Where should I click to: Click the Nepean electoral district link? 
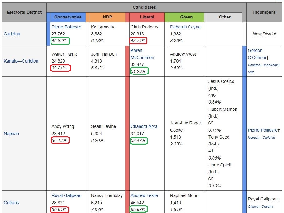[x=11, y=134]
